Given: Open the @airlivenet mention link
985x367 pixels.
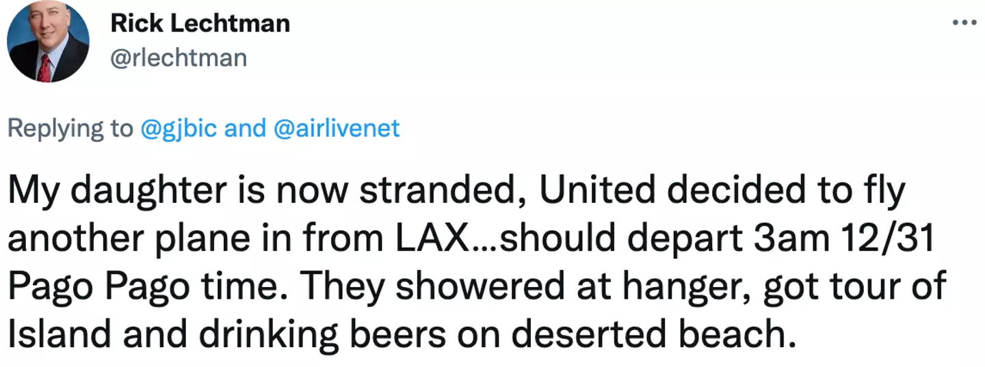Looking at the screenshot, I should (336, 128).
